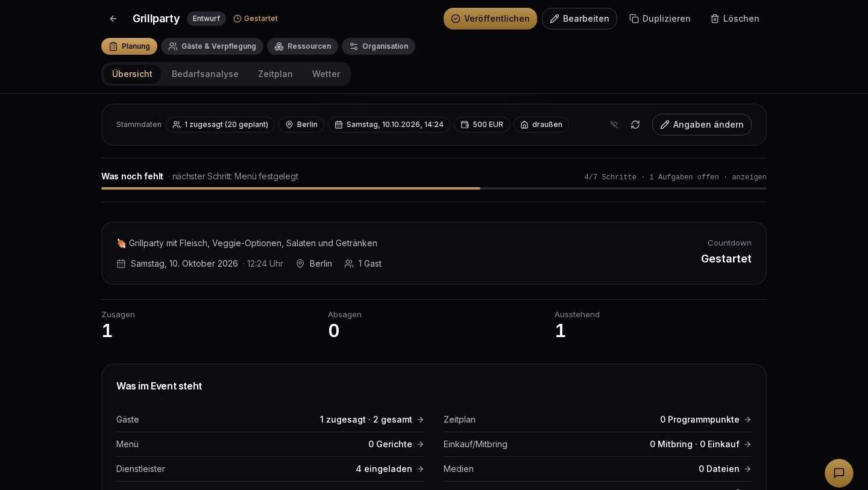868x490 pixels.
Task: Toggle the crossed-out wifi icon in Stammdaten
Action: click(x=614, y=125)
